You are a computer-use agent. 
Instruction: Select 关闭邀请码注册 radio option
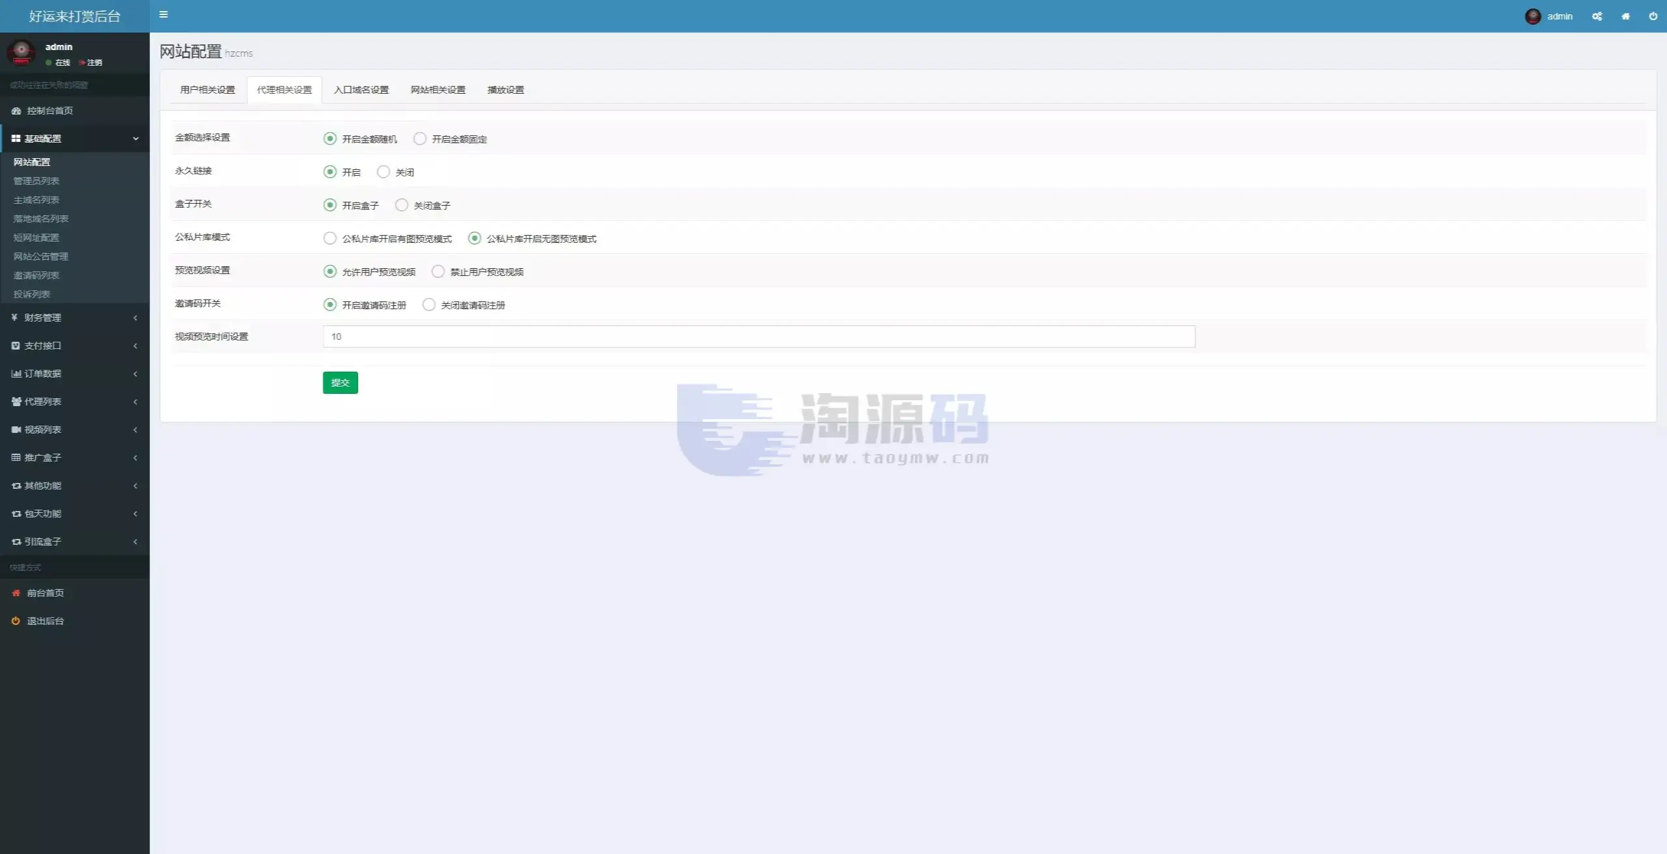pos(429,305)
